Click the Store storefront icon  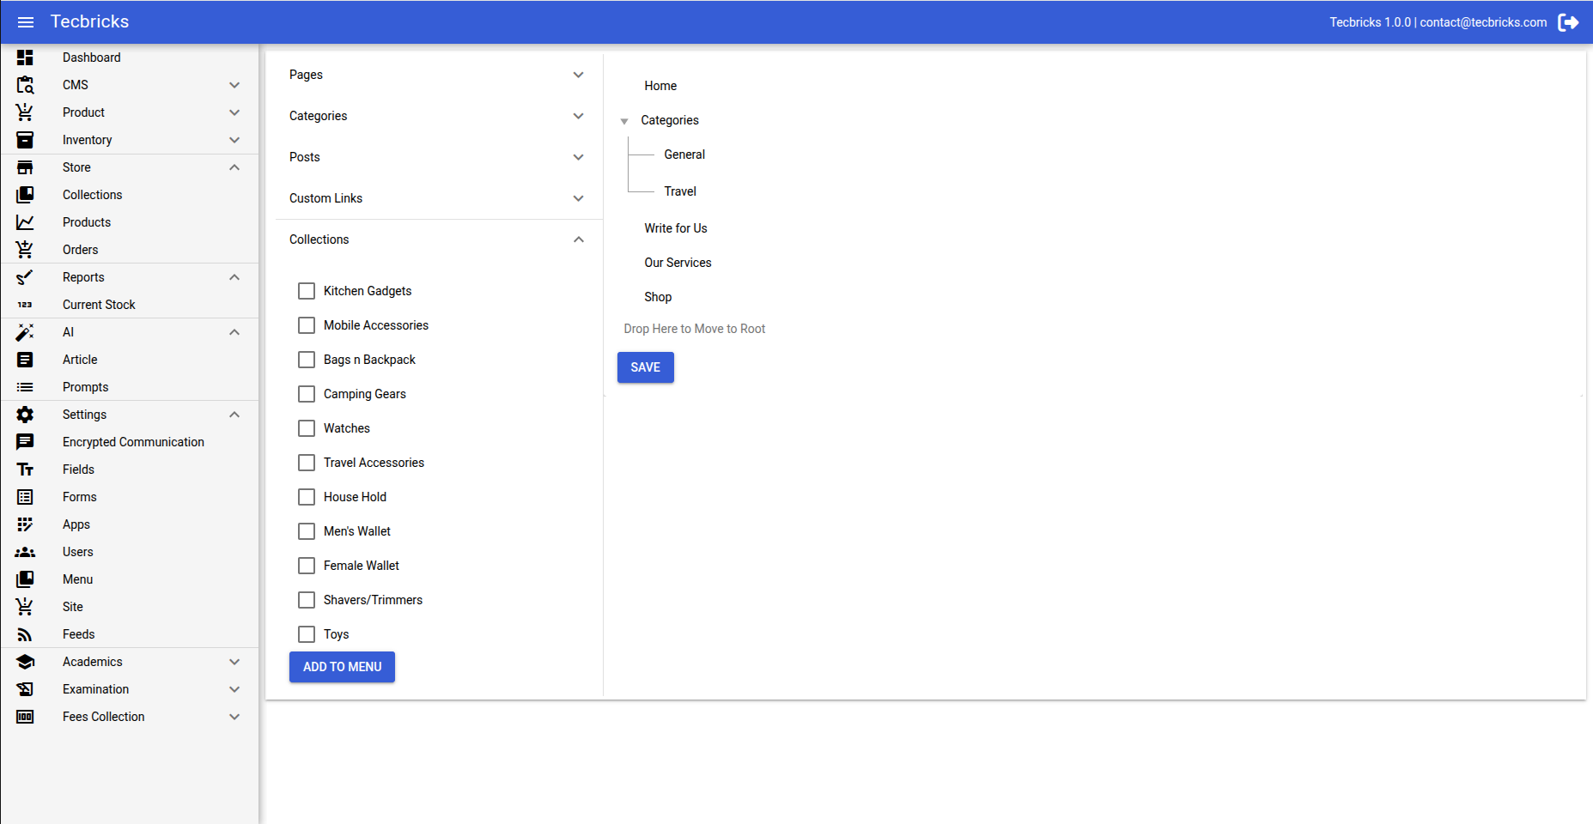coord(25,167)
